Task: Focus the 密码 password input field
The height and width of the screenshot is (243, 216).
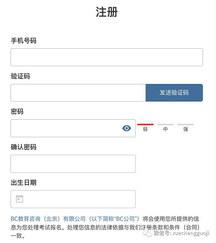Action: tap(73, 128)
